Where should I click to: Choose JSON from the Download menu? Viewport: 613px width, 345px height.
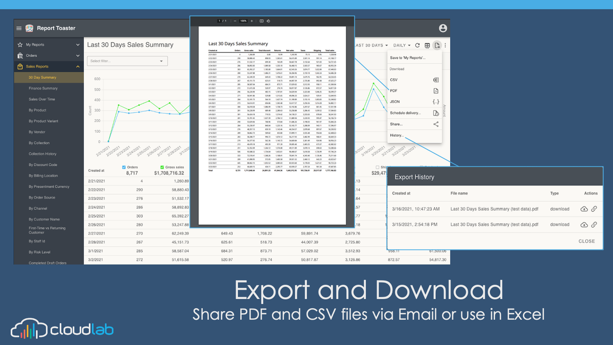tap(394, 102)
